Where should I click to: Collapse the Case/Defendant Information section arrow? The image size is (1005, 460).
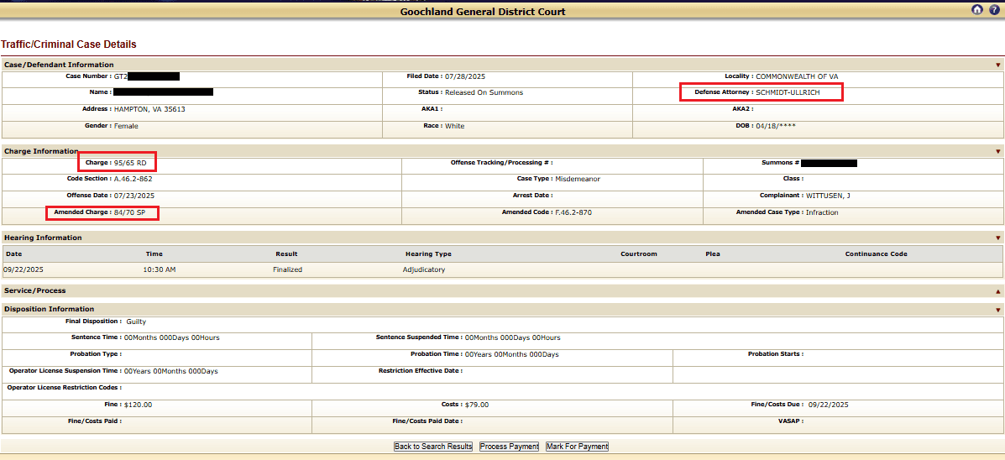pos(997,65)
